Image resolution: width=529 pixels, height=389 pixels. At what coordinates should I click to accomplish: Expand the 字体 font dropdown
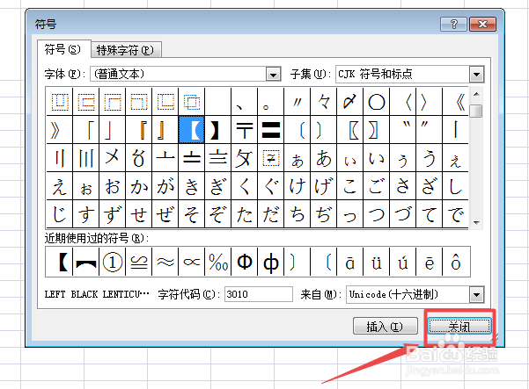pos(273,74)
